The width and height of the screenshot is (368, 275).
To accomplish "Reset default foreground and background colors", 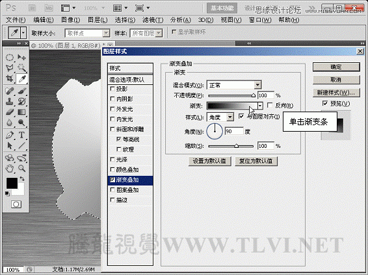I will click(7, 193).
